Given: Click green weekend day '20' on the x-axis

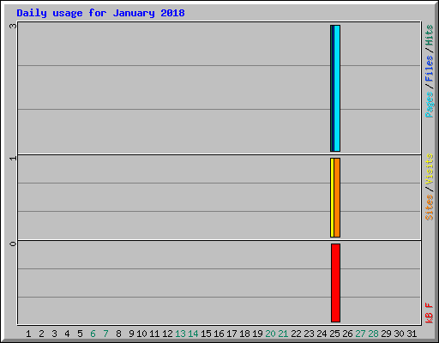Looking at the screenshot, I should coord(270,334).
